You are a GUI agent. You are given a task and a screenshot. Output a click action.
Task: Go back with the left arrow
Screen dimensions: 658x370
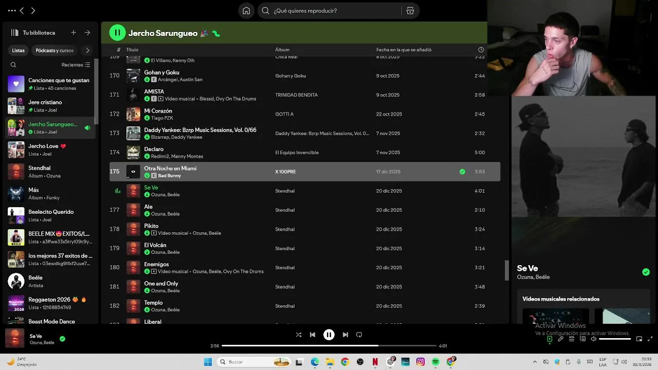pos(22,10)
